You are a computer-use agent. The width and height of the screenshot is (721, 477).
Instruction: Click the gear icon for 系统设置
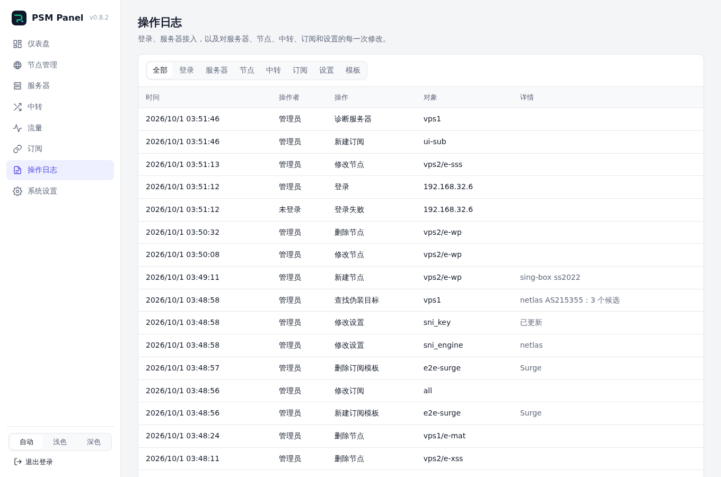pos(17,191)
